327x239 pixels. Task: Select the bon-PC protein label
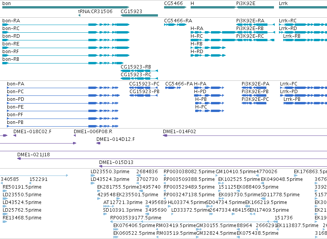pyautogui.click(x=15, y=92)
